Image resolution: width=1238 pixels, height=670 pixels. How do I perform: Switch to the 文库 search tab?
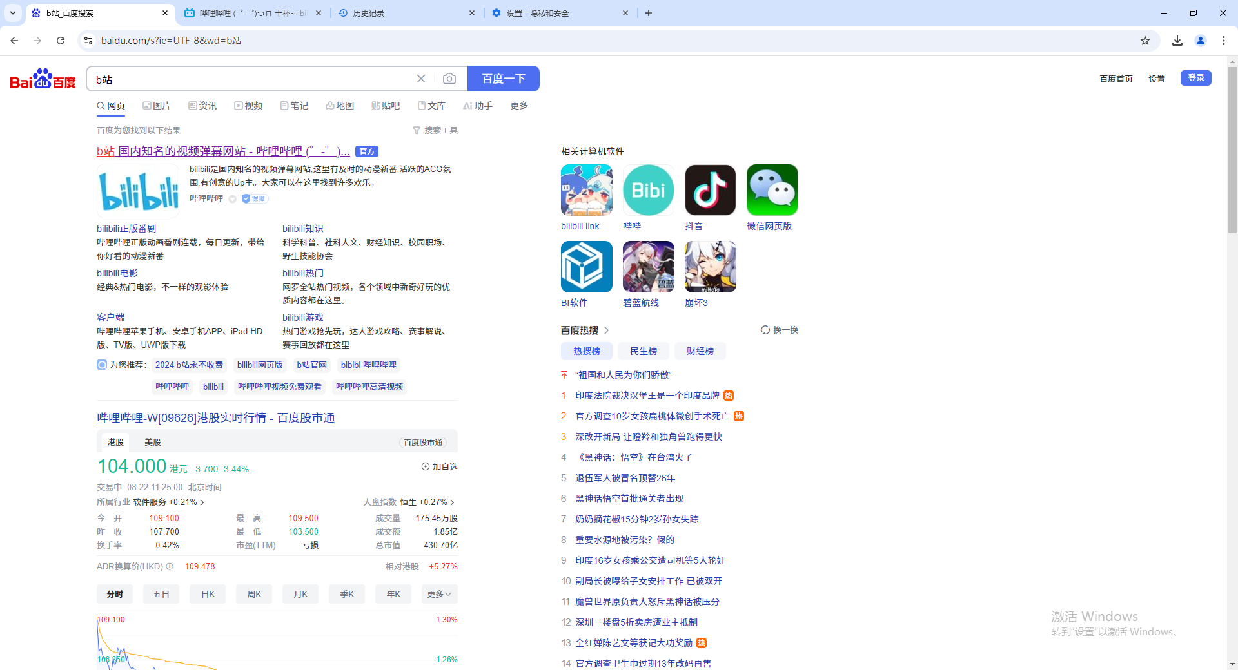pos(431,106)
